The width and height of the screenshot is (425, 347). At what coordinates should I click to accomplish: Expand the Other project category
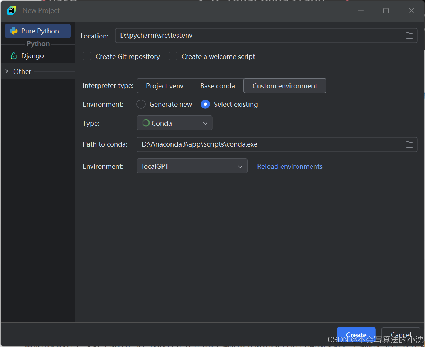7,71
